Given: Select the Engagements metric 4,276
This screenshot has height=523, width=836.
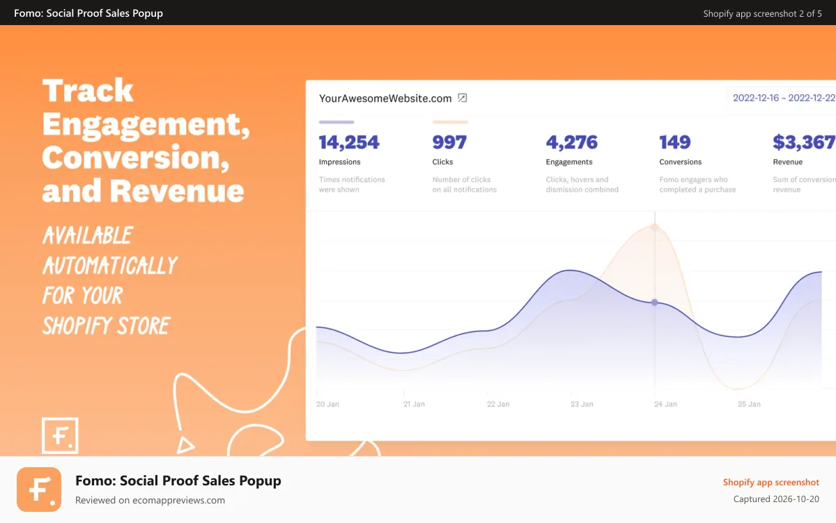Looking at the screenshot, I should tap(571, 142).
